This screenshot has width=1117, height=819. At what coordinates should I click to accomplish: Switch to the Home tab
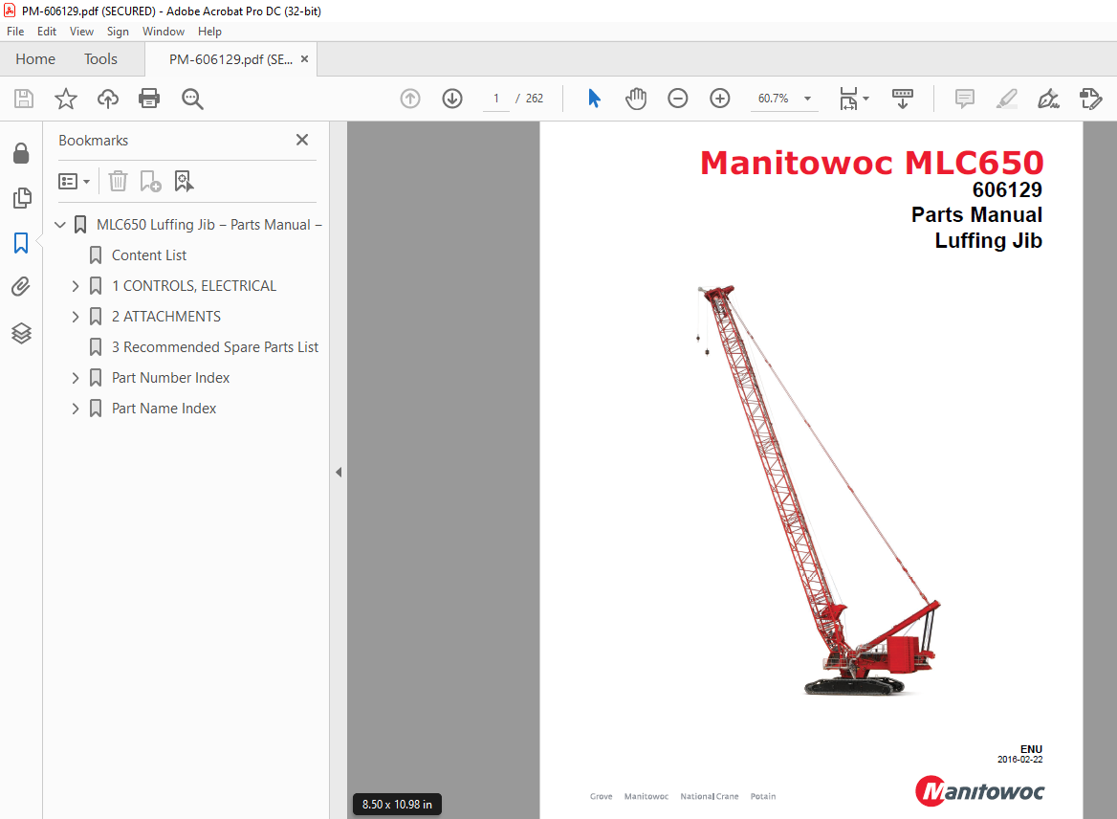point(34,59)
